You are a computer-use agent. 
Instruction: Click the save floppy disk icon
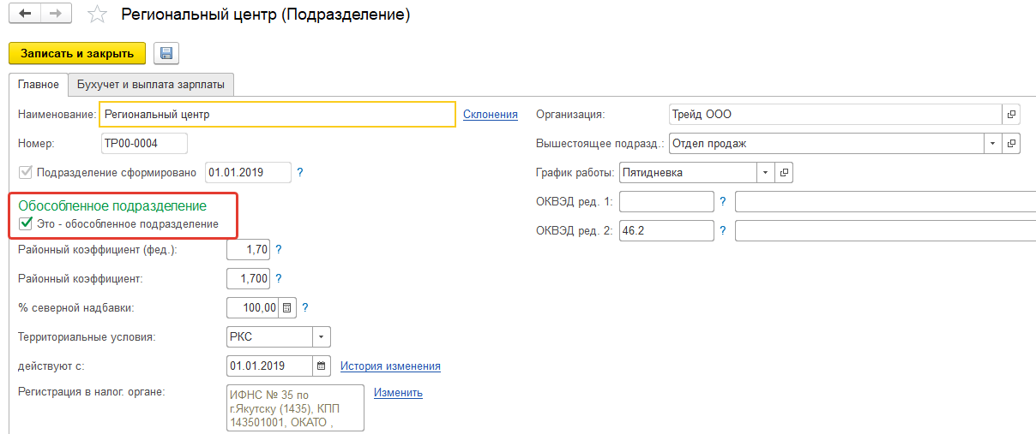pos(166,53)
